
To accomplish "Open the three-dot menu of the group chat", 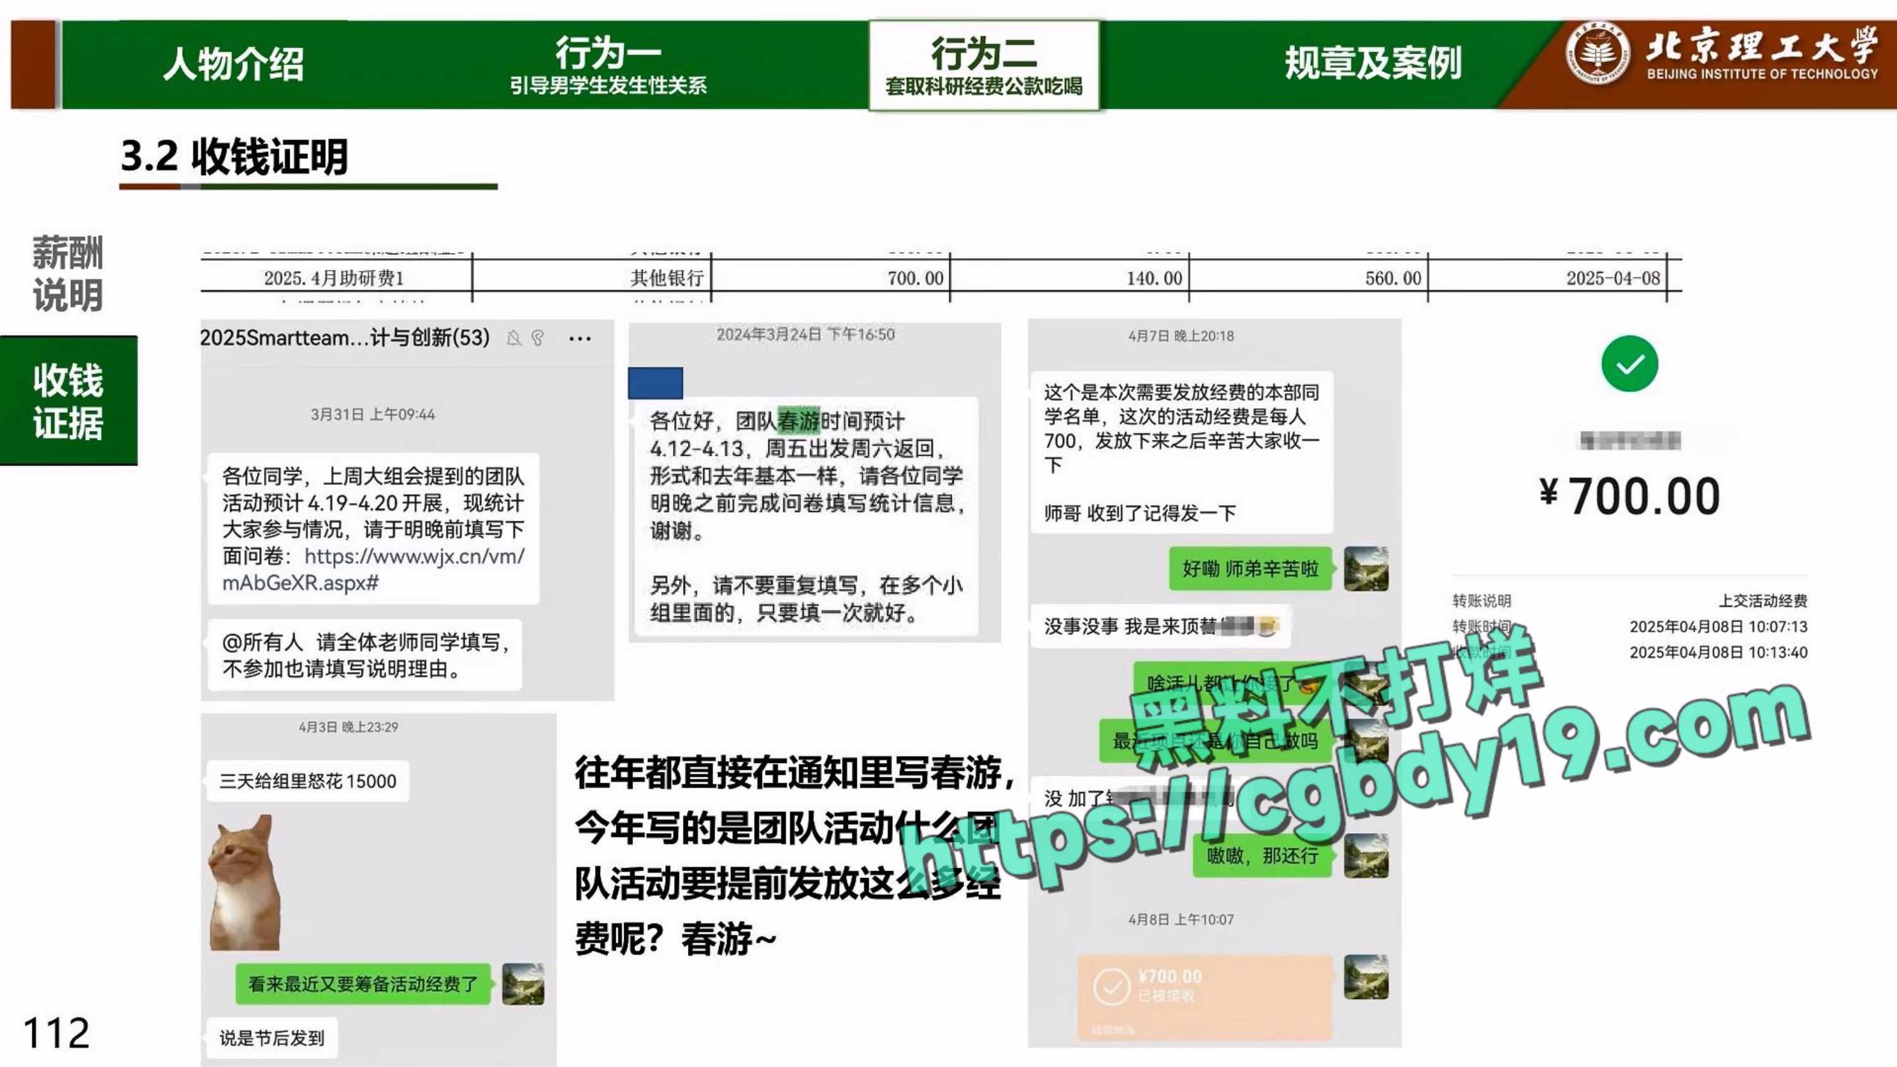I will click(x=580, y=339).
